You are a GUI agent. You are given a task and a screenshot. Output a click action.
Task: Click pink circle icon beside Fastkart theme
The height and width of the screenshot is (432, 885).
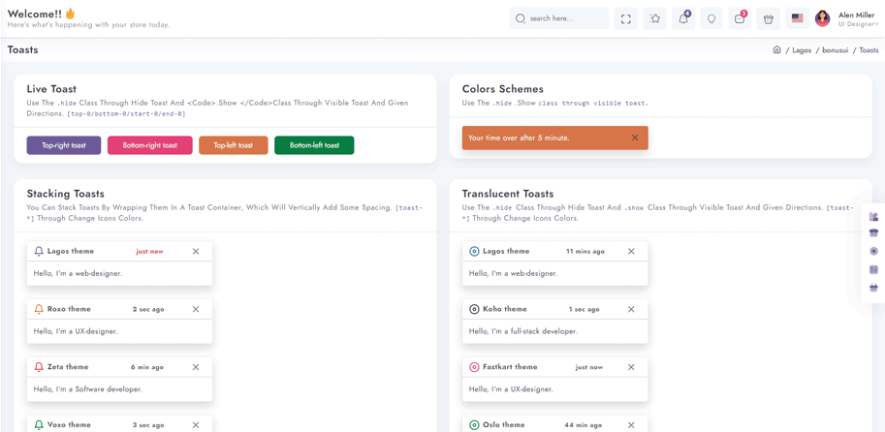tap(474, 367)
